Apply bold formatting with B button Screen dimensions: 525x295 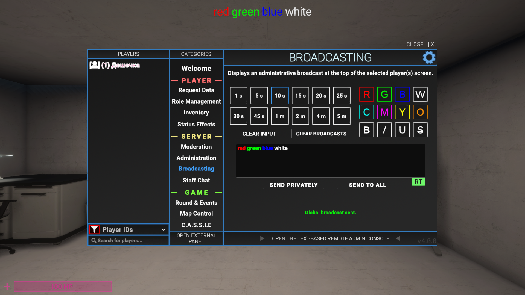tap(366, 130)
